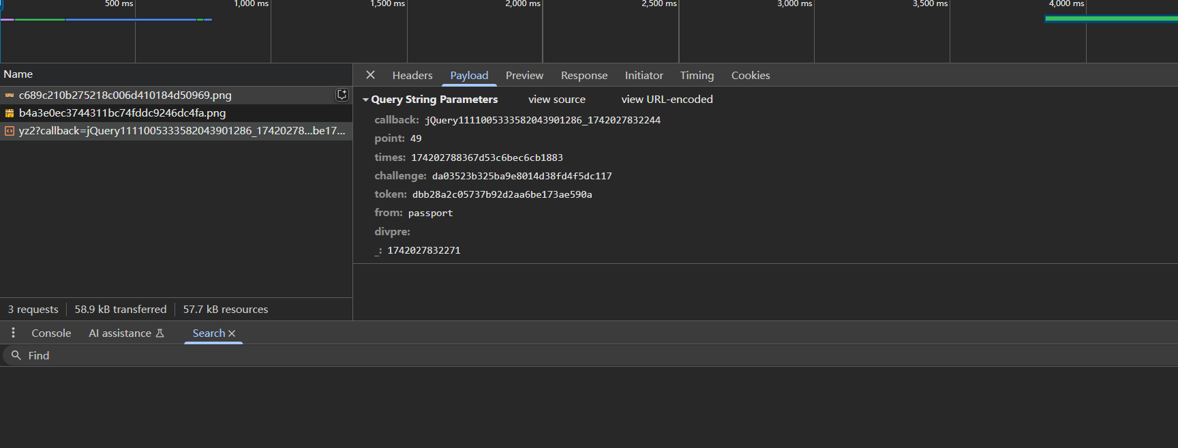Click view source link
This screenshot has height=448, width=1178.
click(557, 100)
